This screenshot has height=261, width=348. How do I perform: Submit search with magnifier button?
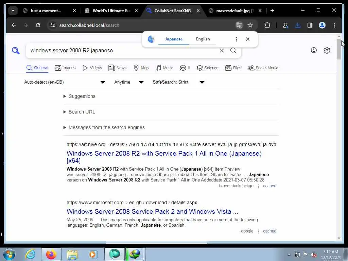click(233, 51)
